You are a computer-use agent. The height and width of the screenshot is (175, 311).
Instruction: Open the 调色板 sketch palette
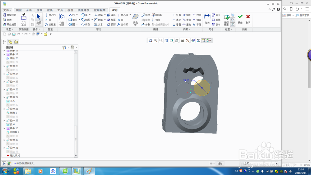(x=136, y=20)
